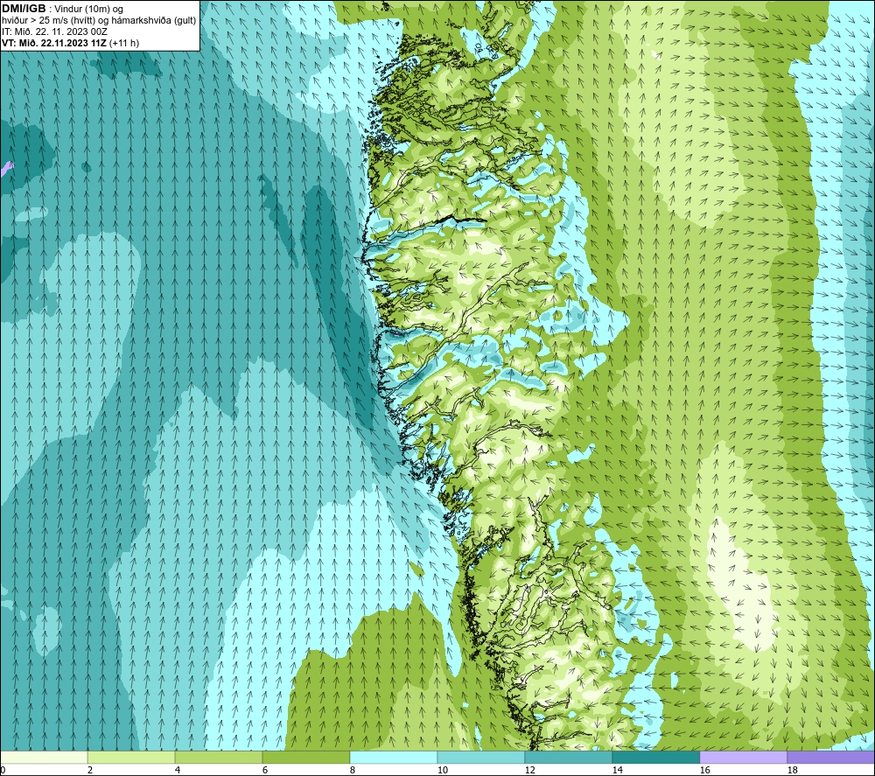The width and height of the screenshot is (875, 776).
Task: Click the legend scale label 18
Action: pyautogui.click(x=793, y=771)
